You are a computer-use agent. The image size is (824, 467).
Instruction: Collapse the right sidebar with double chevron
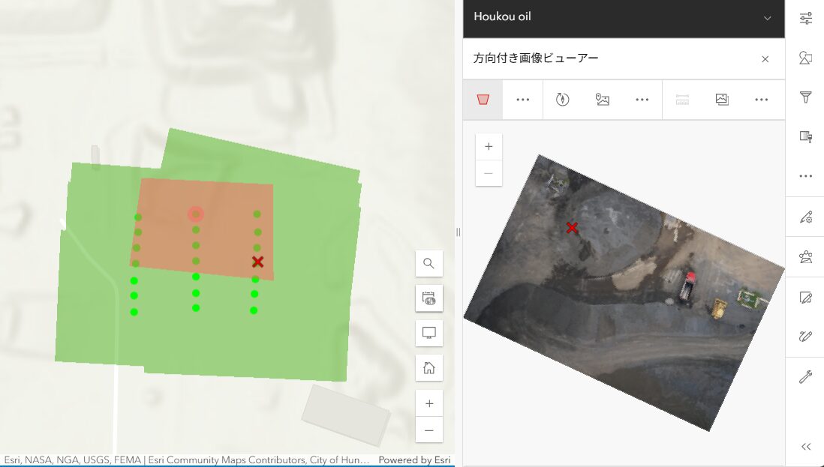click(x=806, y=447)
